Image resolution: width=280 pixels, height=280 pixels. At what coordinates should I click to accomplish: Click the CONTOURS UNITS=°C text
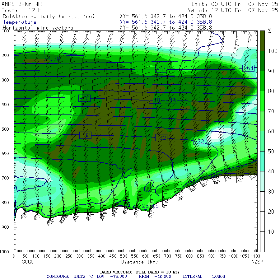(x=70, y=277)
